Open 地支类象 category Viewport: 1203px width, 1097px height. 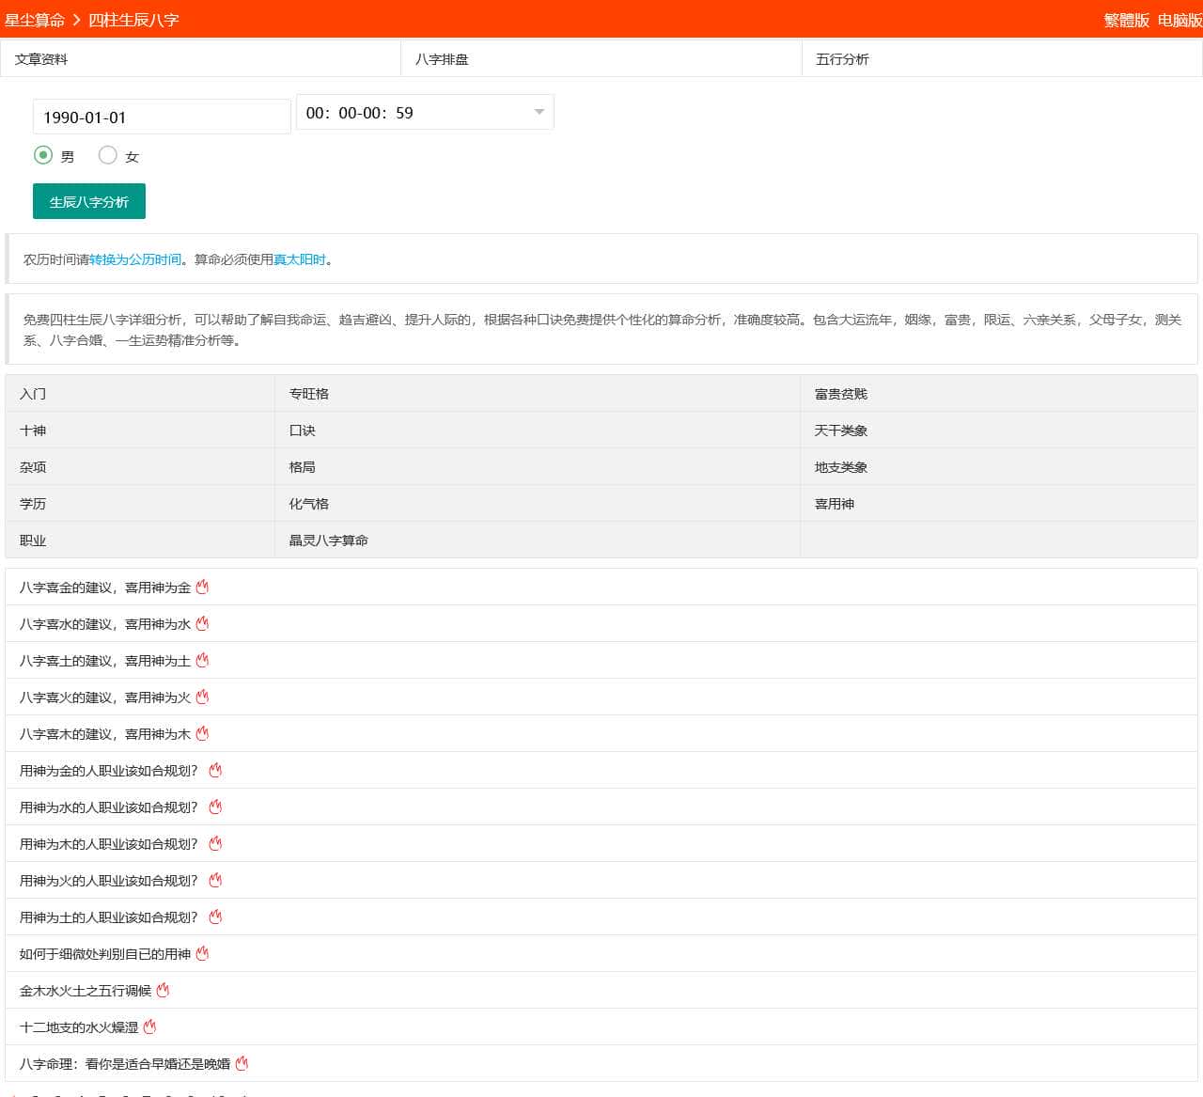coord(841,467)
